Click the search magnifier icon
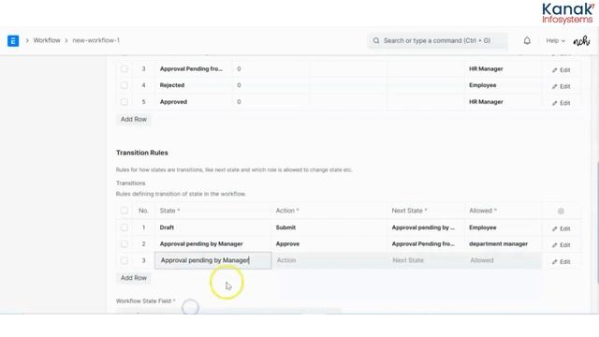The image size is (599, 337). (376, 40)
